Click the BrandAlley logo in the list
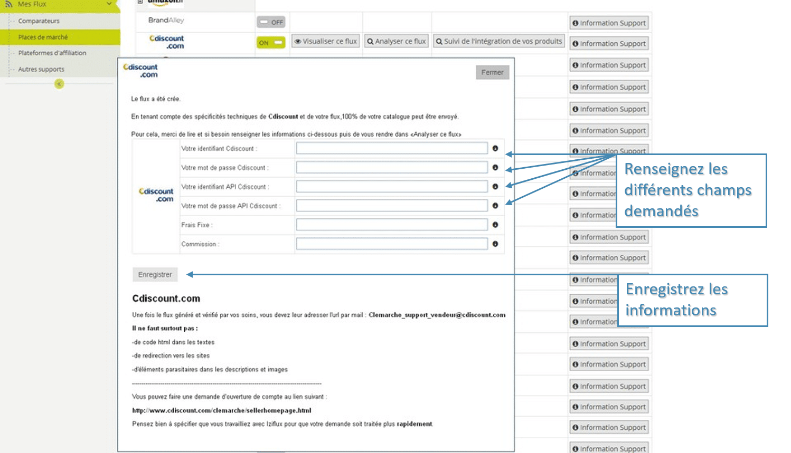 point(166,20)
